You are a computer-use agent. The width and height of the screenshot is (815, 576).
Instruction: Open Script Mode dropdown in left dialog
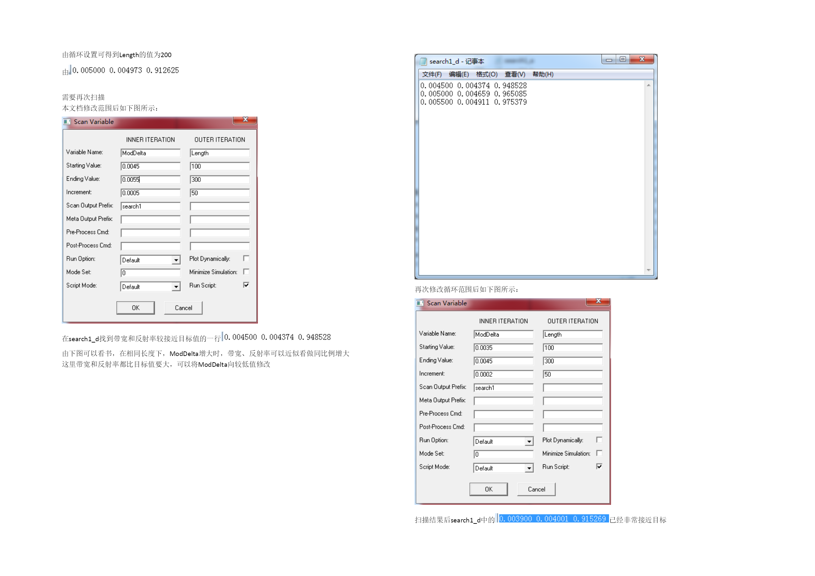176,287
